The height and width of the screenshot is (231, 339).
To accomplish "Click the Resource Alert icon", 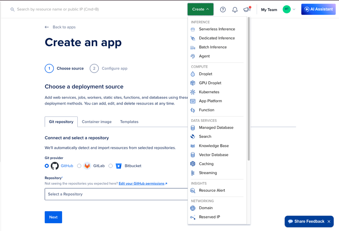I will pyautogui.click(x=193, y=190).
